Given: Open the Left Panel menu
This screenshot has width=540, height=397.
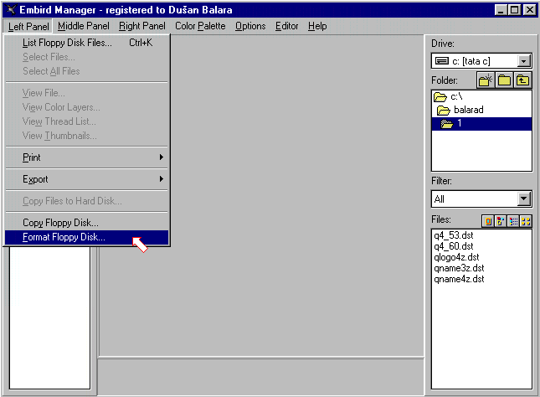Looking at the screenshot, I should point(28,26).
